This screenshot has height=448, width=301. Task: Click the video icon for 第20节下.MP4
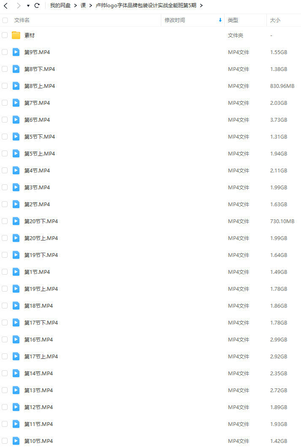click(x=16, y=221)
